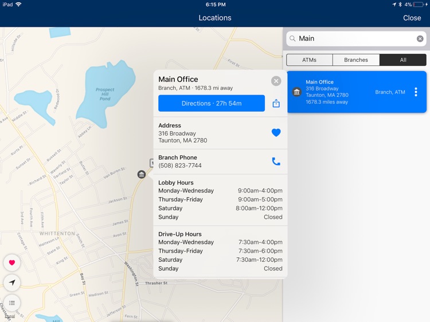Tap the Drive-Up Hours heading
This screenshot has width=430, height=322.
coord(180,234)
